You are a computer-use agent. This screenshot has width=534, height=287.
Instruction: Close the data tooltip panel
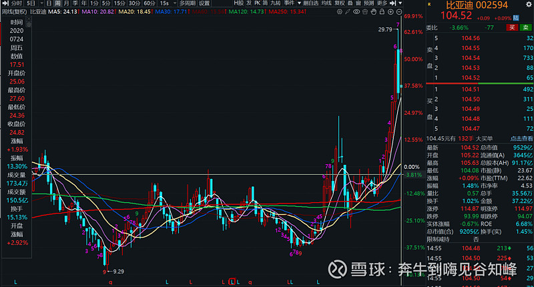[29, 19]
